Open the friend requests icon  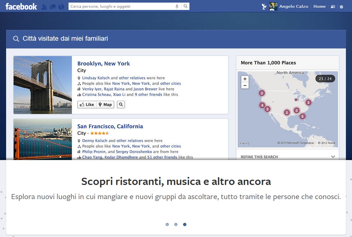44,7
